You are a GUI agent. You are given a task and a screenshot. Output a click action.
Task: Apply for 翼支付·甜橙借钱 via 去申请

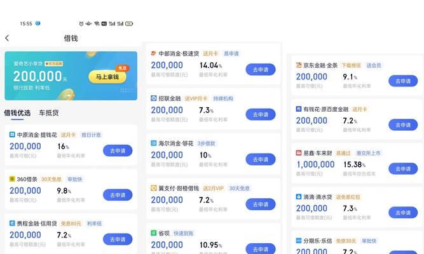click(x=261, y=204)
